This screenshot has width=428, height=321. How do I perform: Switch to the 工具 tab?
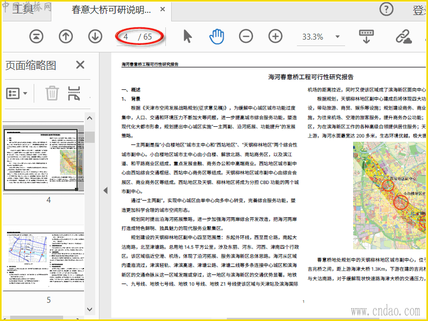pos(22,10)
